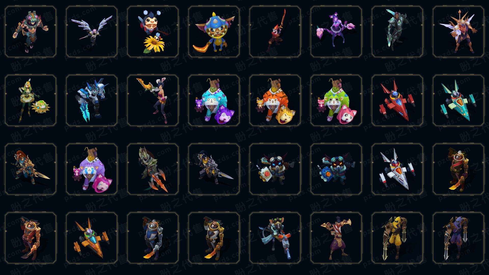Screen dimensions: 489x275
Task: Open the bunny-eared girl with golden sword
Action: pos(153,100)
